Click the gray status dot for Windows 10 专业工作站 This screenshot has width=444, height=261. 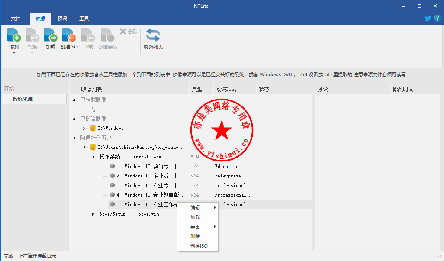(x=113, y=204)
